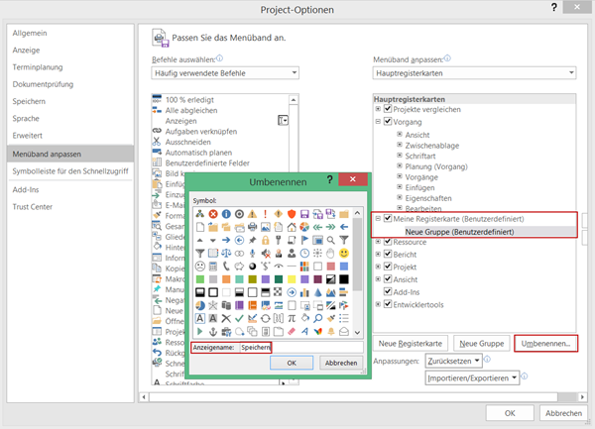Disable the Meine Registerkarte checkbox
The image size is (595, 429).
point(388,218)
